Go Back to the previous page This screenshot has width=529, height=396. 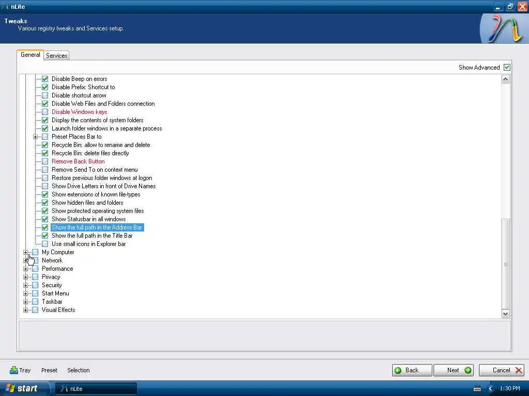pyautogui.click(x=412, y=370)
